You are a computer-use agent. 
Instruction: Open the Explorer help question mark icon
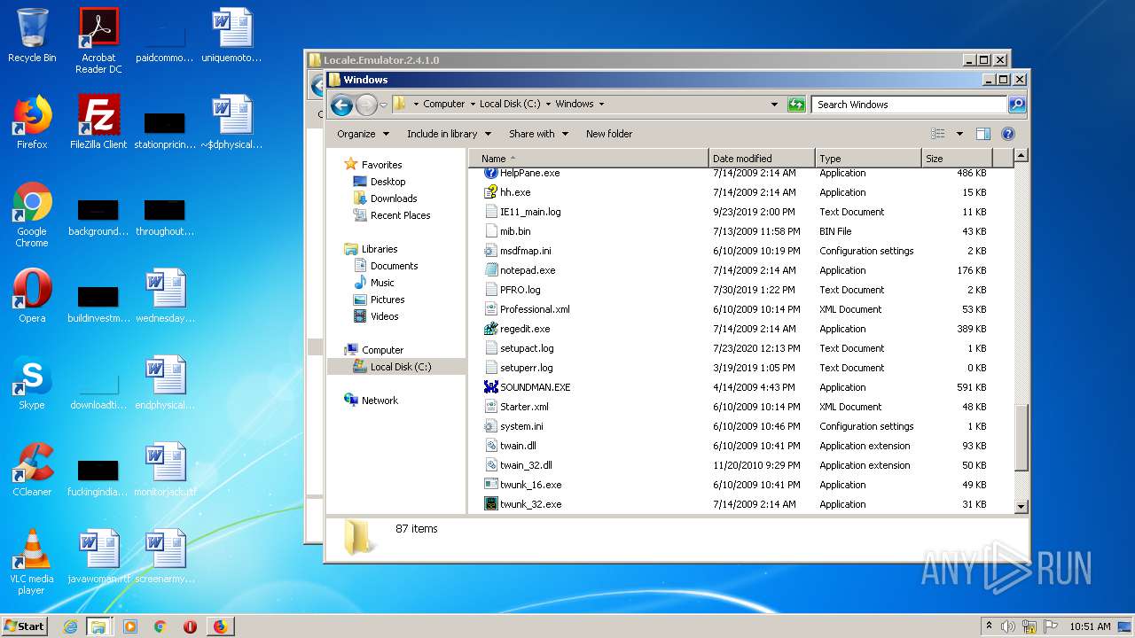coord(1007,134)
